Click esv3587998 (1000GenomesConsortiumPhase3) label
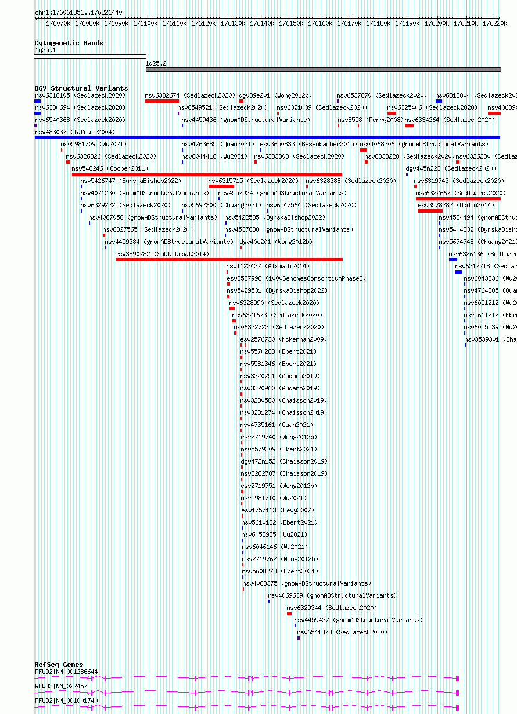This screenshot has height=714, width=517. (x=297, y=278)
